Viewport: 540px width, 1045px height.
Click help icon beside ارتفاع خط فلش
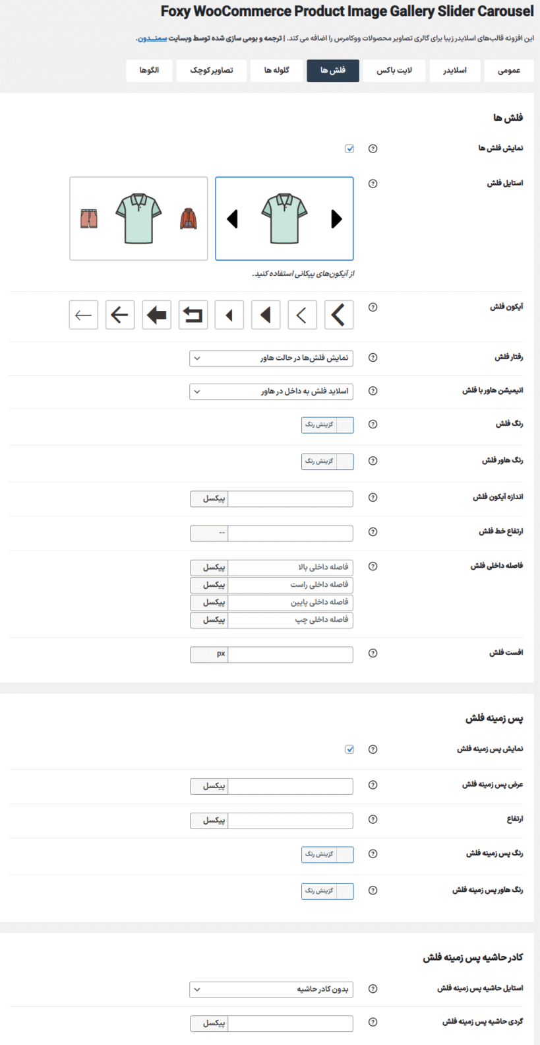pyautogui.click(x=373, y=531)
